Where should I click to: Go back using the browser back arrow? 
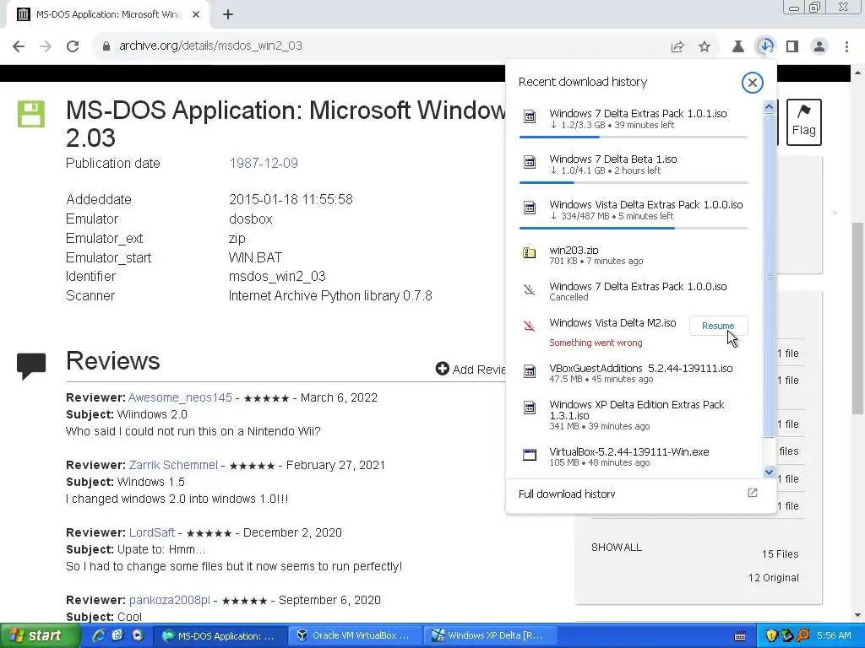(x=19, y=46)
